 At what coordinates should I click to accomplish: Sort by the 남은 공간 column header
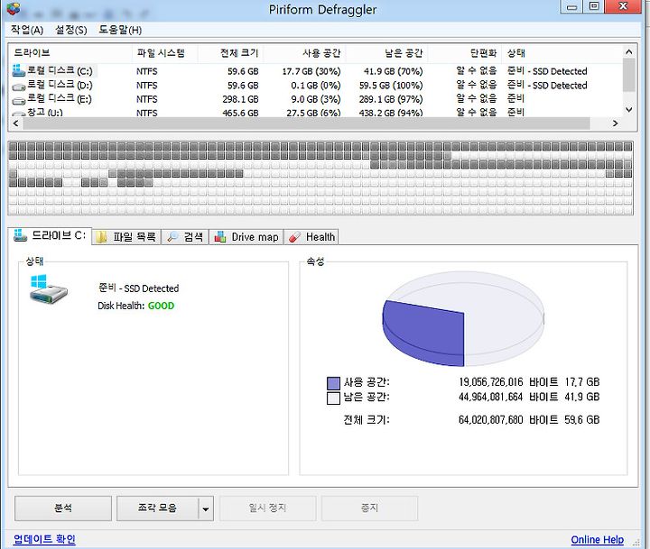pos(386,53)
